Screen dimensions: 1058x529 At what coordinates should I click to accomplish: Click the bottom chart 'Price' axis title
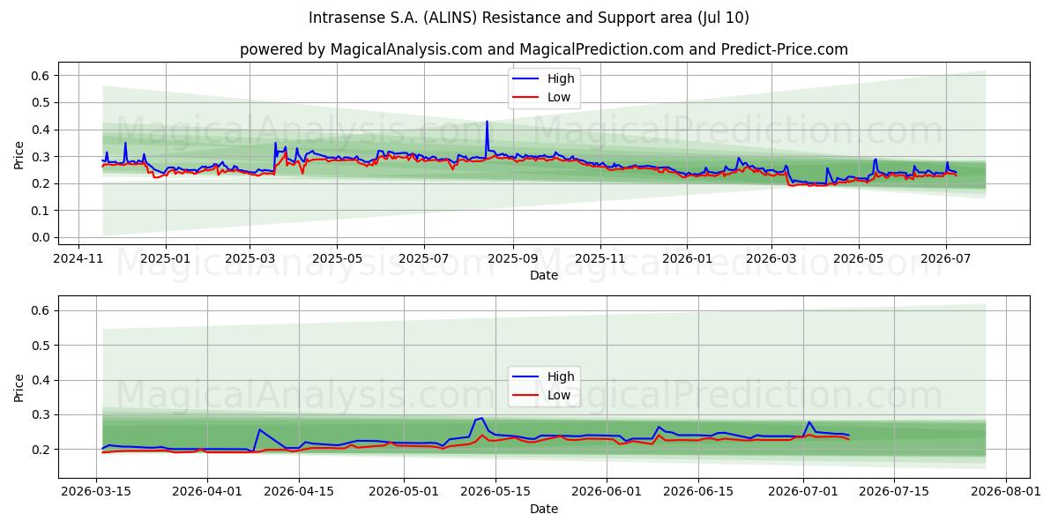(x=19, y=388)
